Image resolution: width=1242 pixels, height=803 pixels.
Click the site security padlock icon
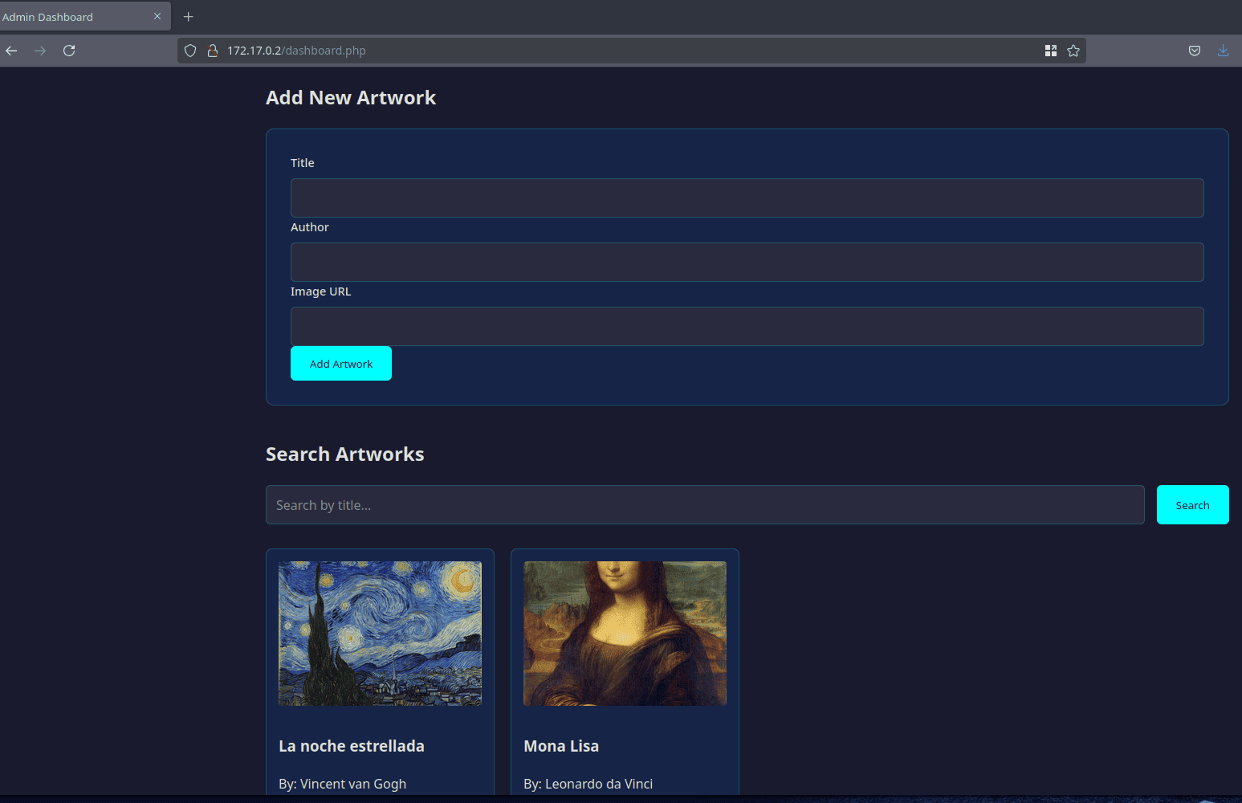point(213,51)
